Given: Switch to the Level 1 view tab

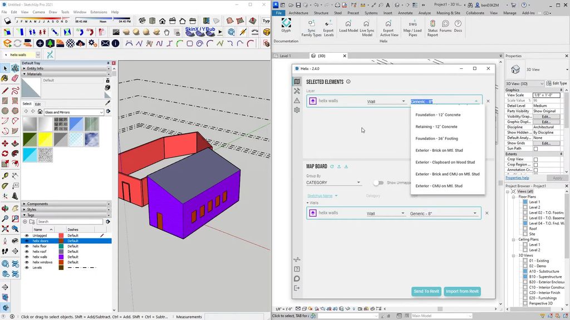Looking at the screenshot, I should click(286, 56).
